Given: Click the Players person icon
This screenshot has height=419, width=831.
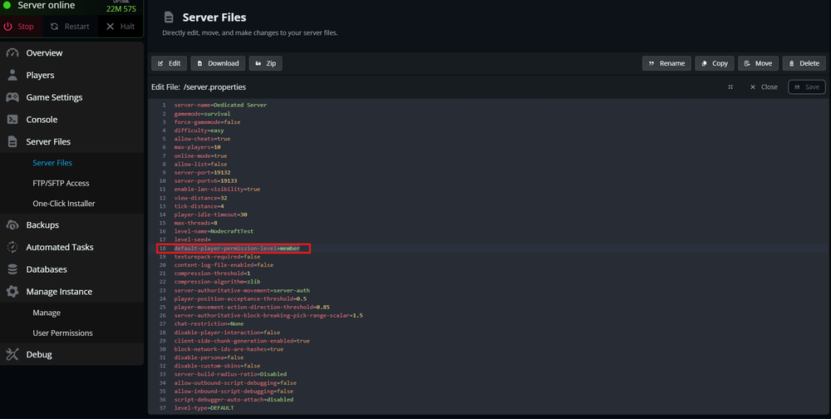Looking at the screenshot, I should pos(12,75).
